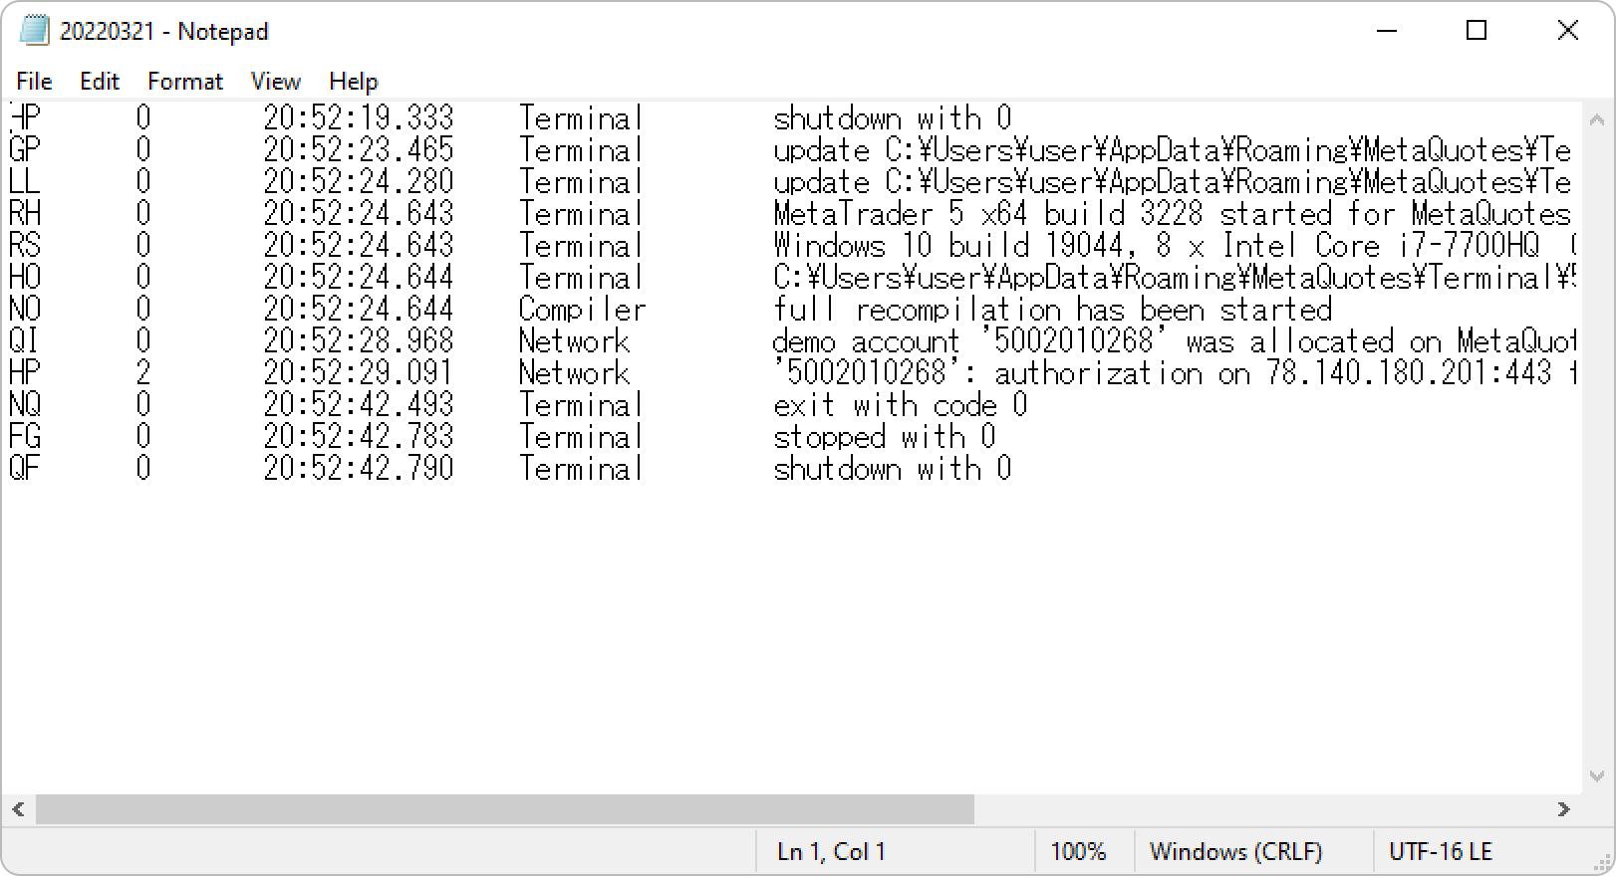Image resolution: width=1616 pixels, height=876 pixels.
Task: Click the vertical scrollbar down arrow
Action: 1597,776
